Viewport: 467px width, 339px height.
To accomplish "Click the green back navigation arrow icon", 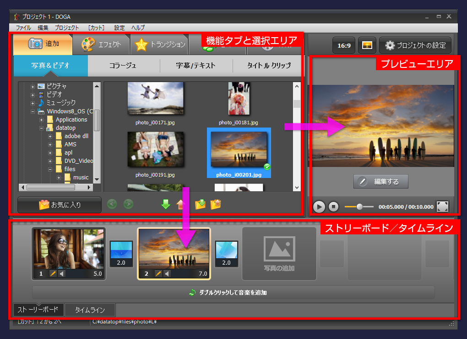I will [x=112, y=205].
